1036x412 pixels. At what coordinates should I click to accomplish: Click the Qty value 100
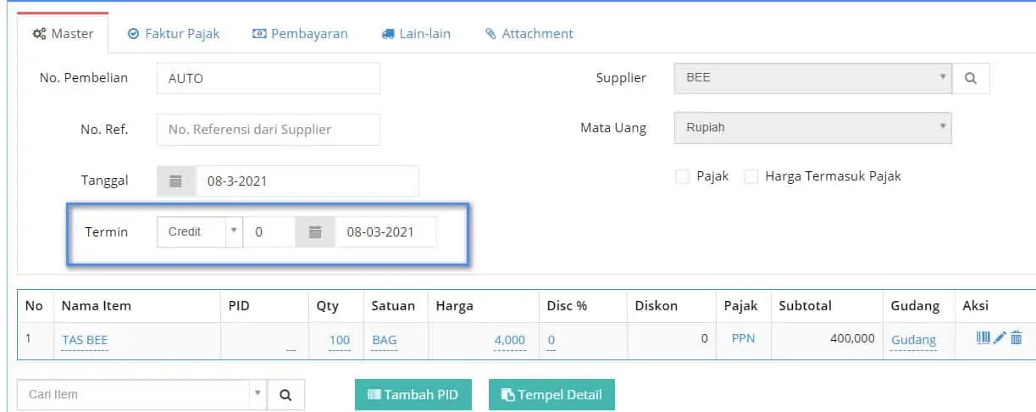(340, 340)
